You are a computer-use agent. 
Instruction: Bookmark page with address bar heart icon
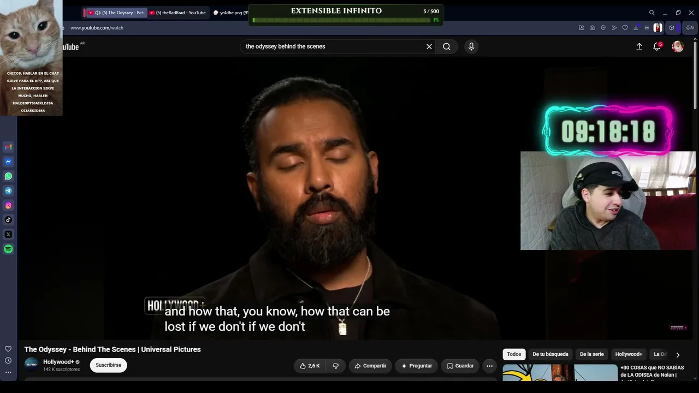pyautogui.click(x=625, y=28)
